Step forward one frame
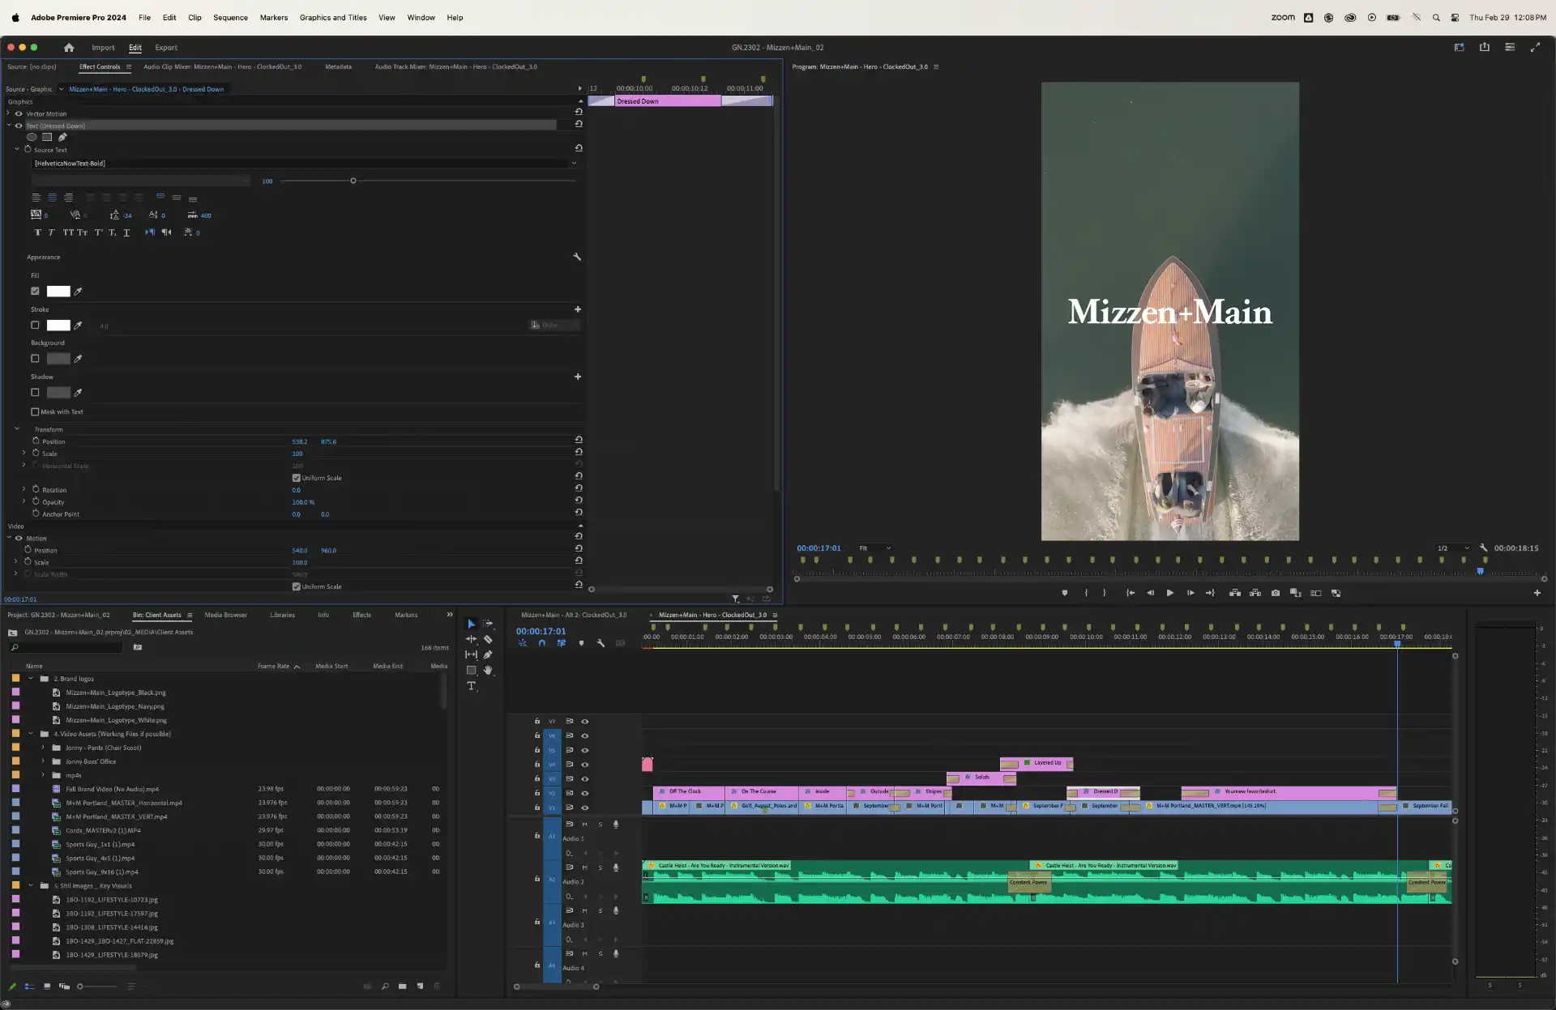The image size is (1556, 1010). 1191,593
